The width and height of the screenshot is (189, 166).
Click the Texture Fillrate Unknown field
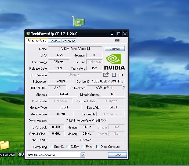point(111,101)
